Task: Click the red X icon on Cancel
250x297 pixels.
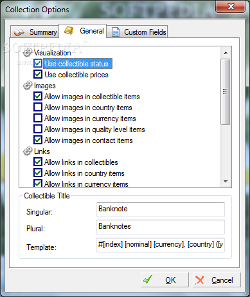Action: [200, 280]
